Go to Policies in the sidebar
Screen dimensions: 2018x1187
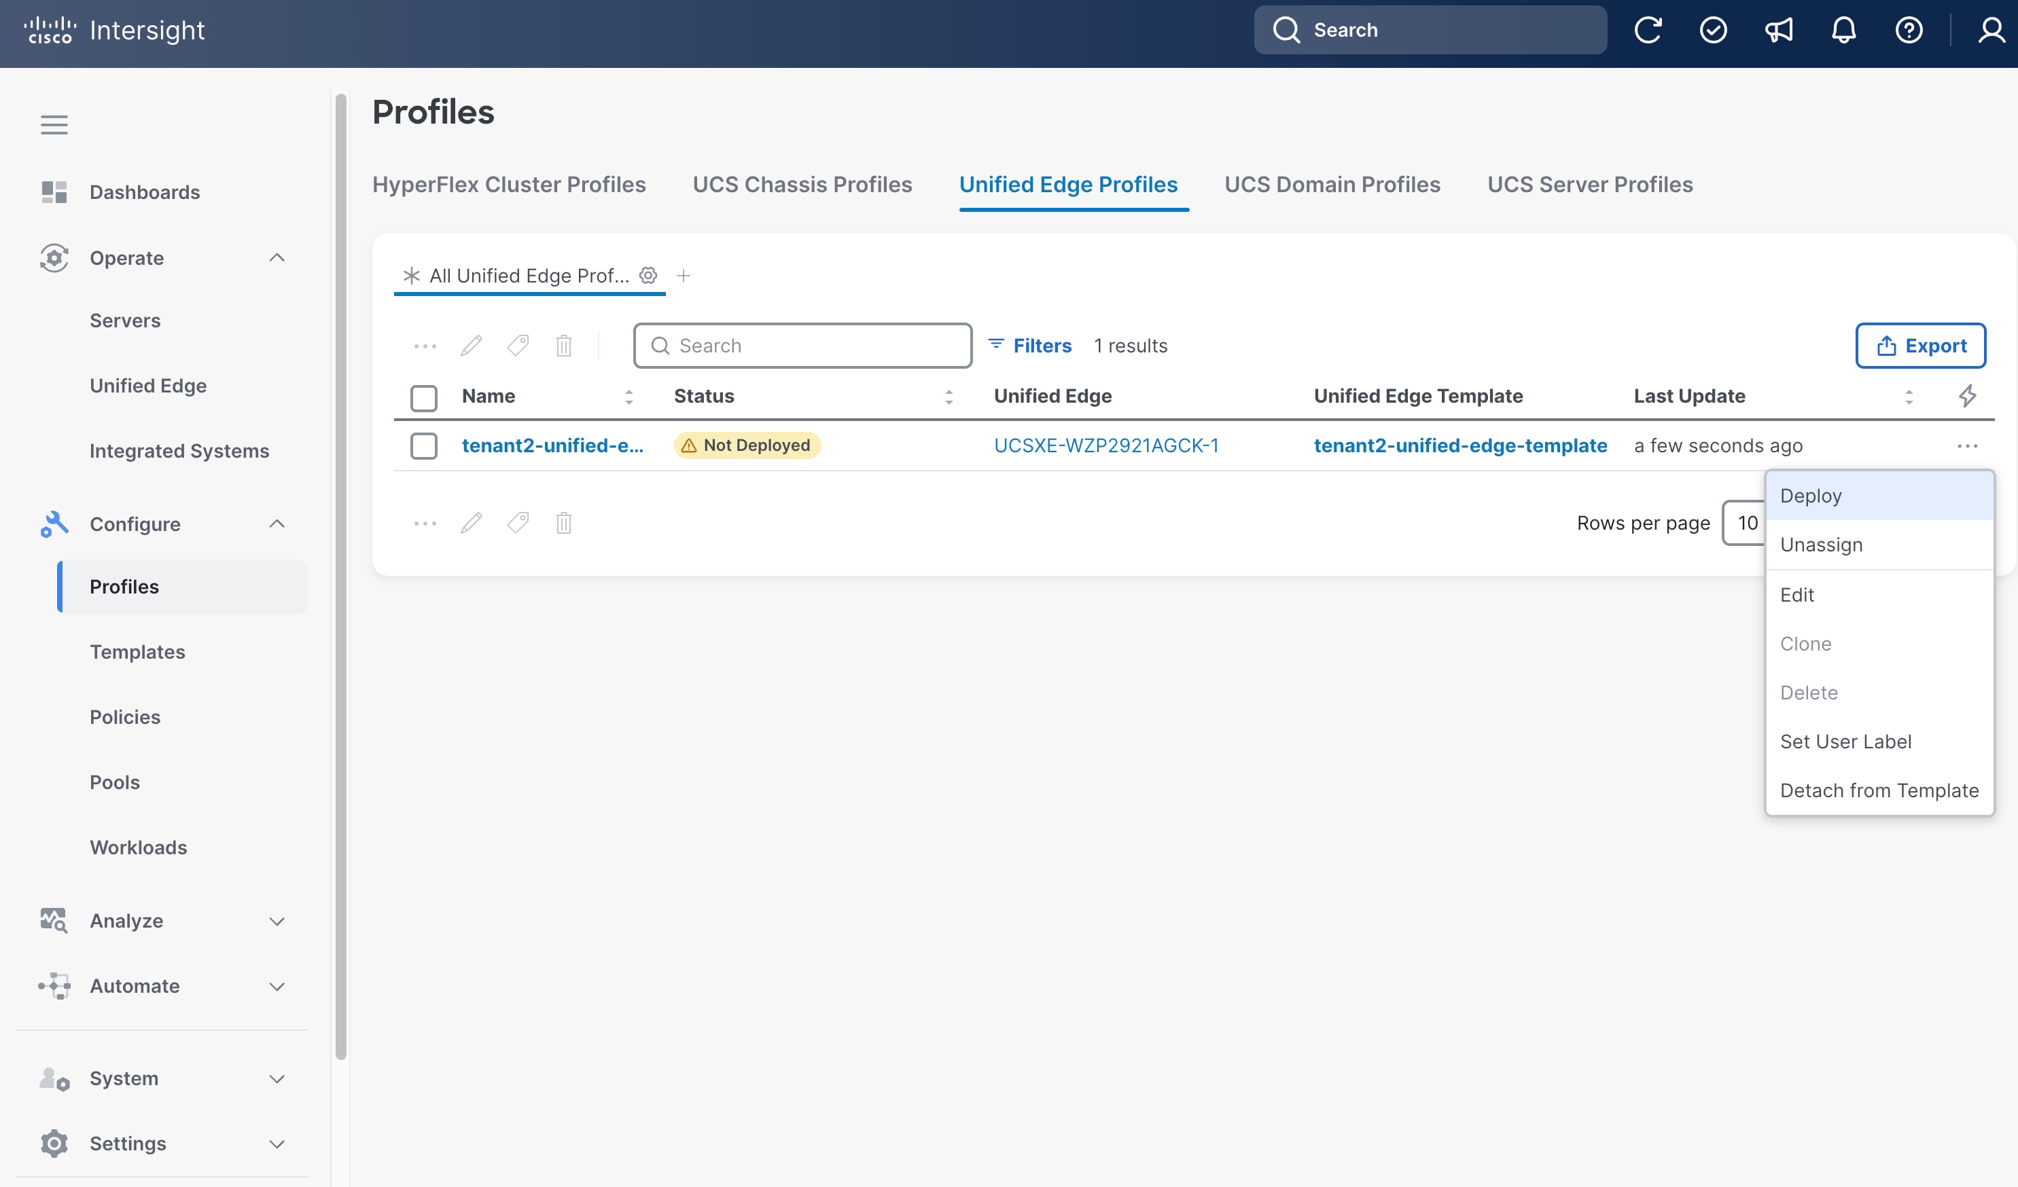pos(125,717)
